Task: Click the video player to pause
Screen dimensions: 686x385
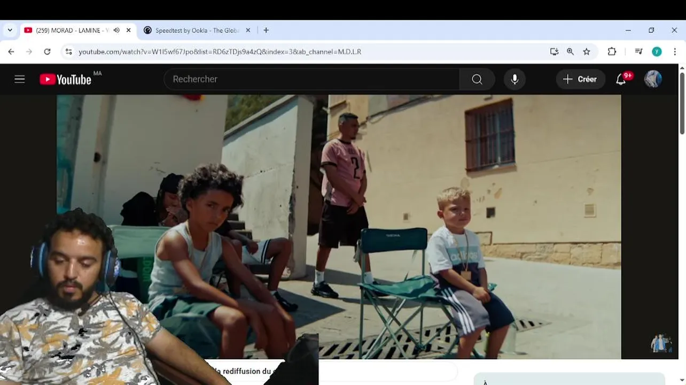Action: pos(339,227)
